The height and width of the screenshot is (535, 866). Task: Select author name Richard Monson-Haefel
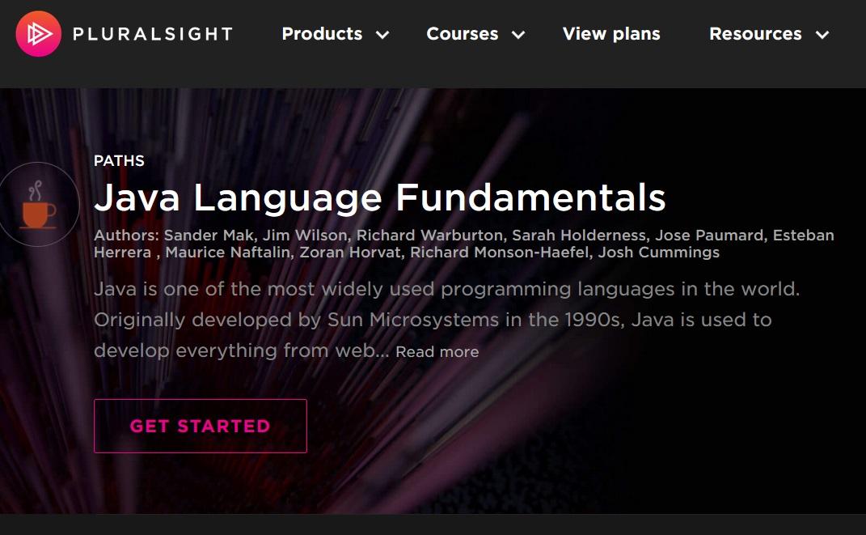coord(499,253)
